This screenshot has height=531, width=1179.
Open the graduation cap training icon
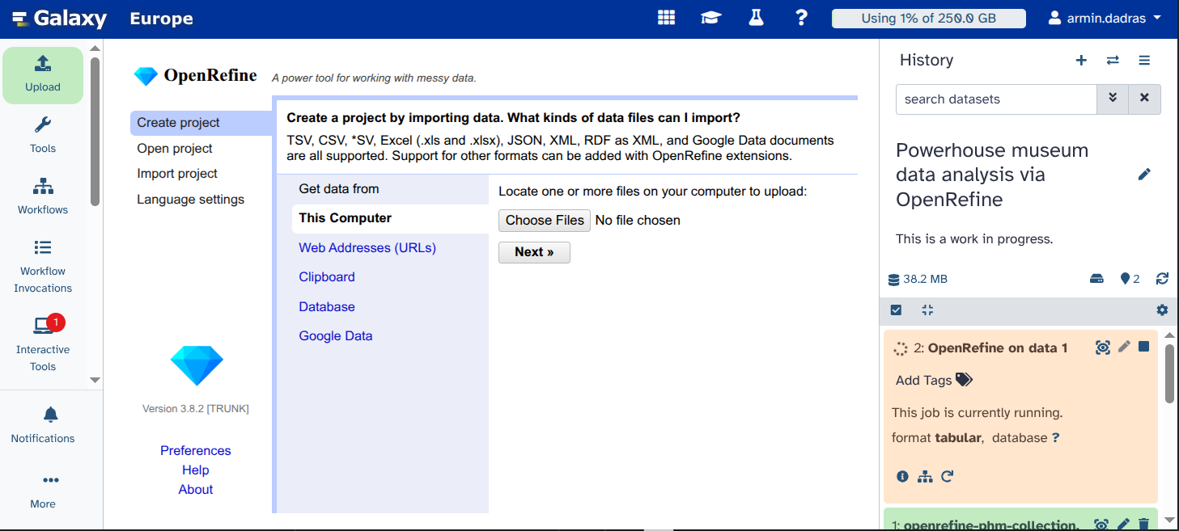tap(710, 18)
